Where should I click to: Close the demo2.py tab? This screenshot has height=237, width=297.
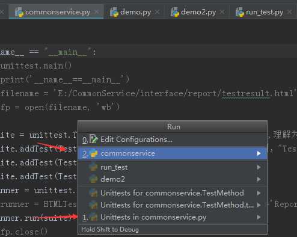[222, 12]
